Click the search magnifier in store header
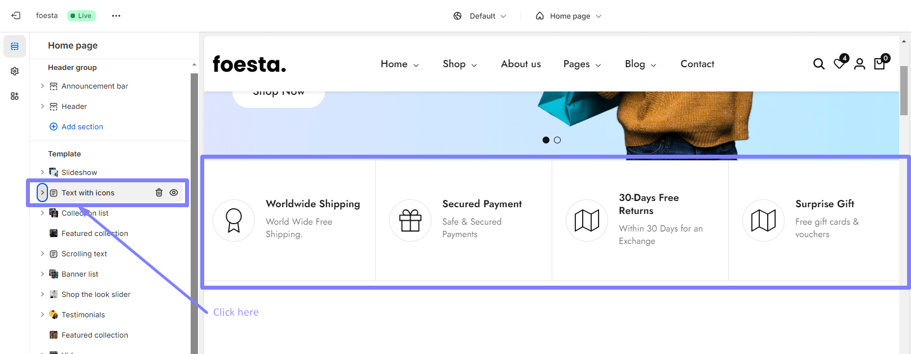Viewport: 911px width, 354px height. point(818,64)
